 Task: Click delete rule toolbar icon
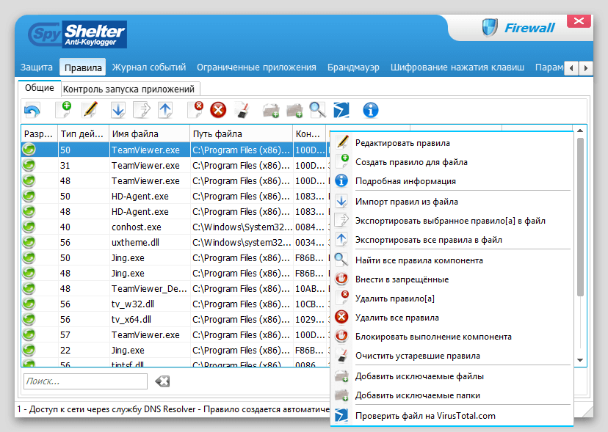[195, 109]
